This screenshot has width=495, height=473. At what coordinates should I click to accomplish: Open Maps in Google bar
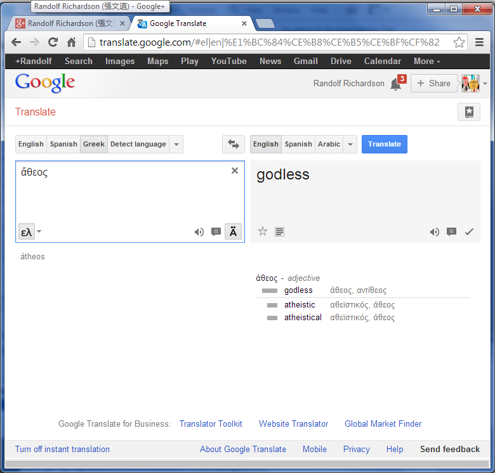point(158,61)
